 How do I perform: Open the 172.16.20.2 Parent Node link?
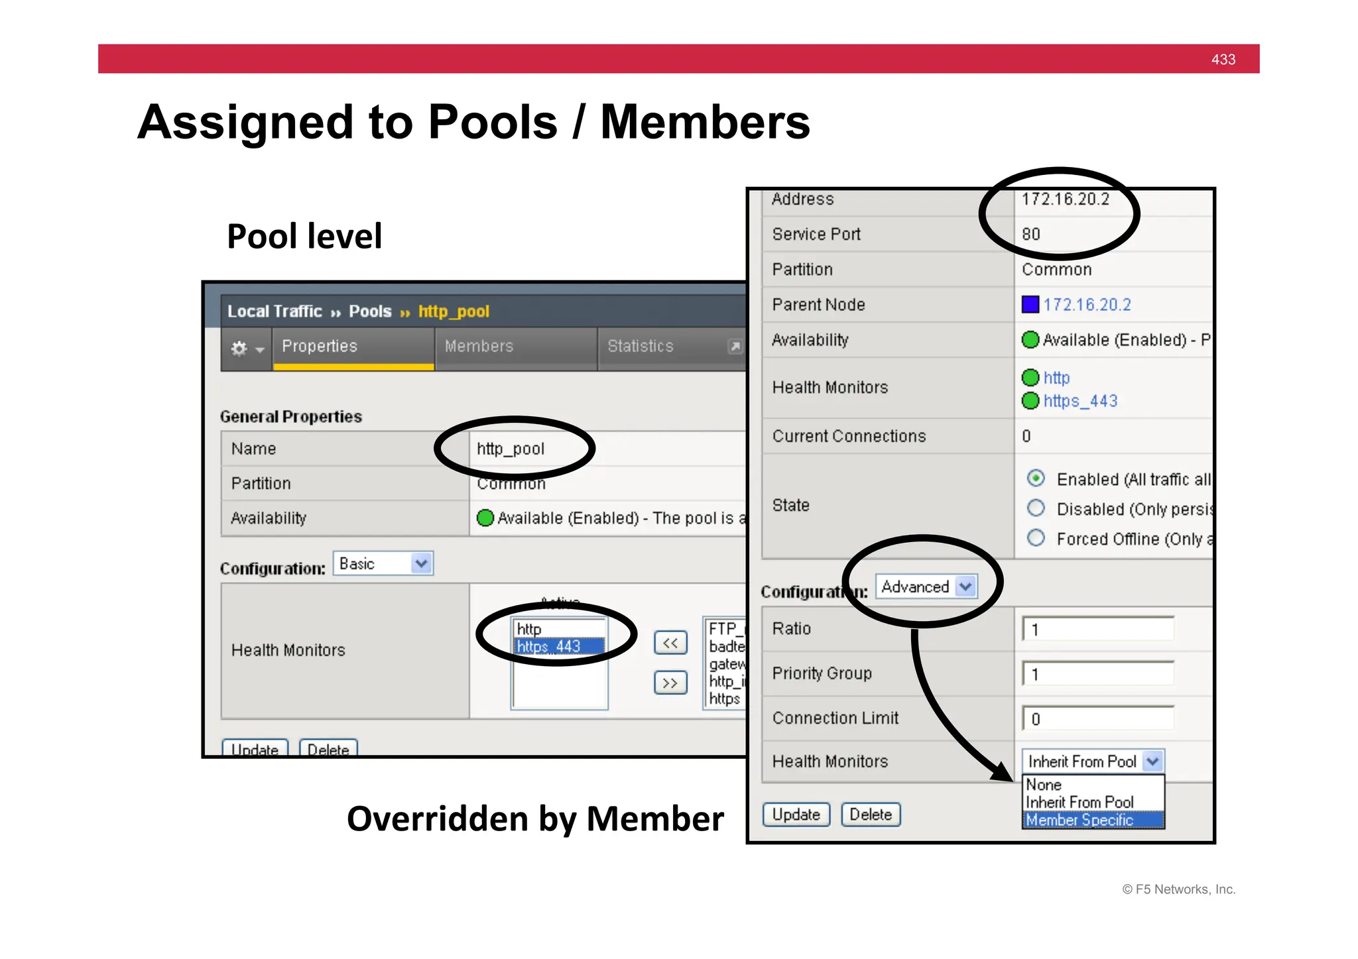tap(1087, 305)
